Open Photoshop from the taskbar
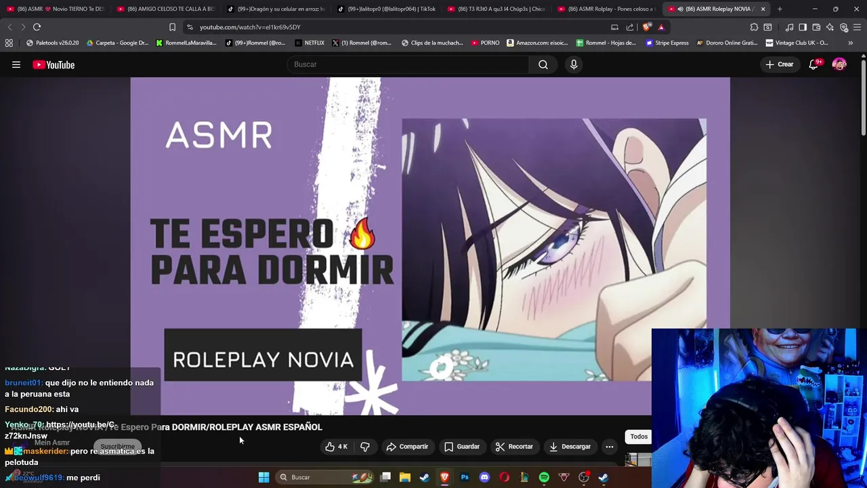The image size is (867, 488). 465,477
